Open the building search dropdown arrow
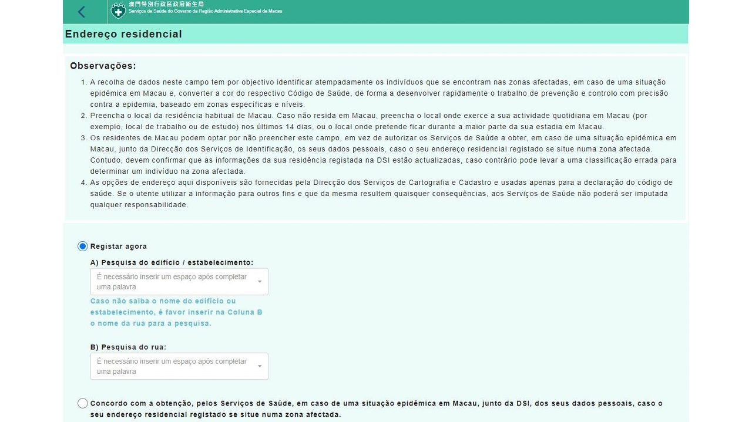The height and width of the screenshot is (422, 752). [260, 282]
